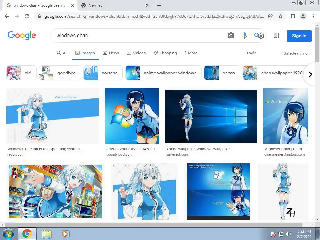Open the Windows 7 fandom image
The image size is (320, 240).
[x=286, y=116]
